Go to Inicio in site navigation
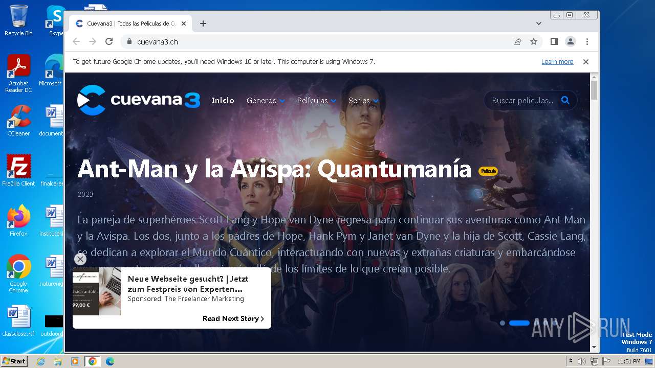Image resolution: width=655 pixels, height=368 pixels. [x=223, y=101]
